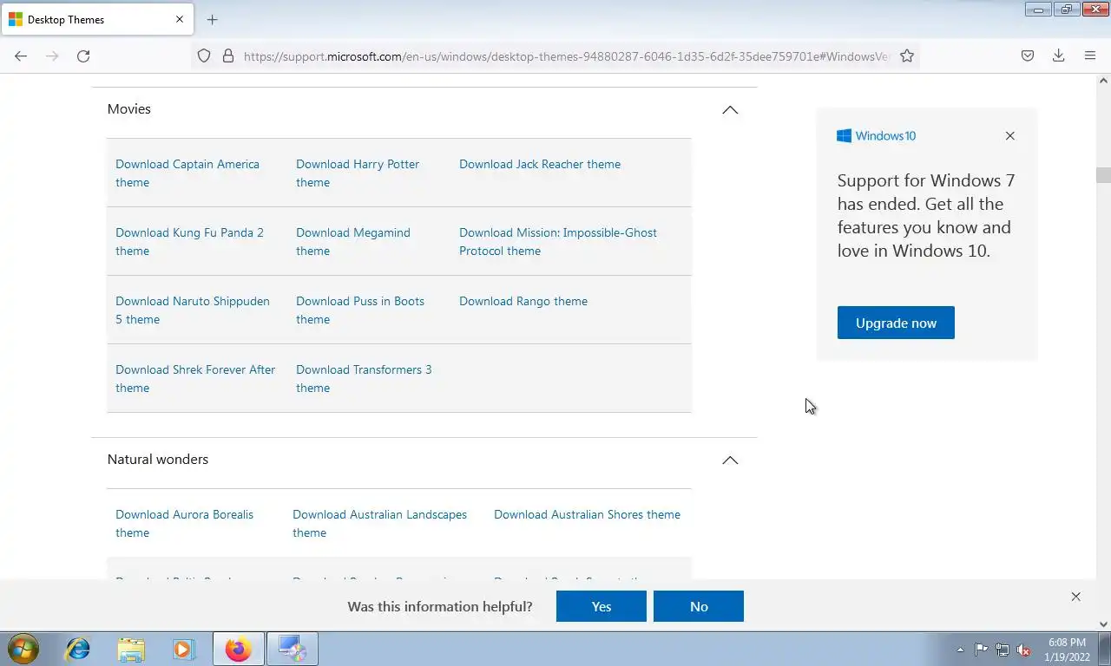Screen dimensions: 1111x666
Task: View site security via padlock icon
Action: pos(228,55)
